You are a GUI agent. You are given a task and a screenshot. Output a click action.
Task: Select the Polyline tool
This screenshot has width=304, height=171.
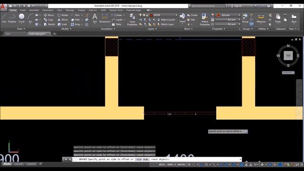tap(12, 19)
